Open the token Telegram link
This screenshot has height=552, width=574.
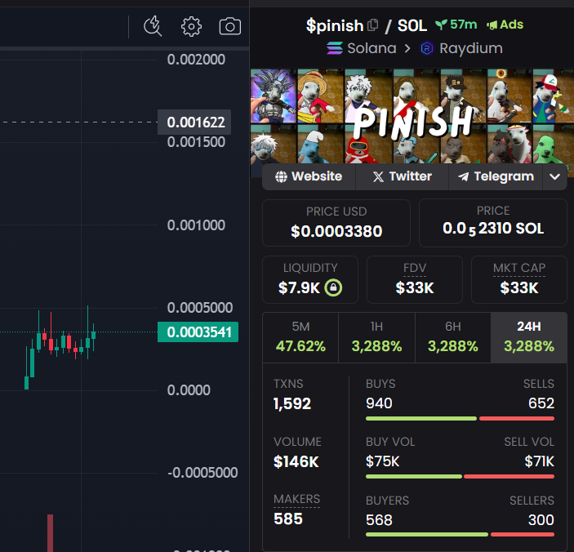496,176
